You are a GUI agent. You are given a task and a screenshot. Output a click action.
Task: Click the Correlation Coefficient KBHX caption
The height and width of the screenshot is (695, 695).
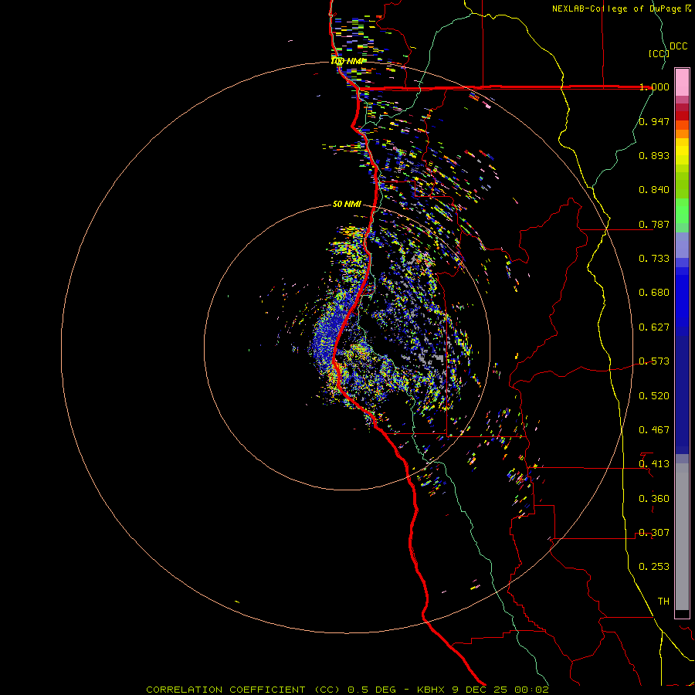click(x=347, y=690)
